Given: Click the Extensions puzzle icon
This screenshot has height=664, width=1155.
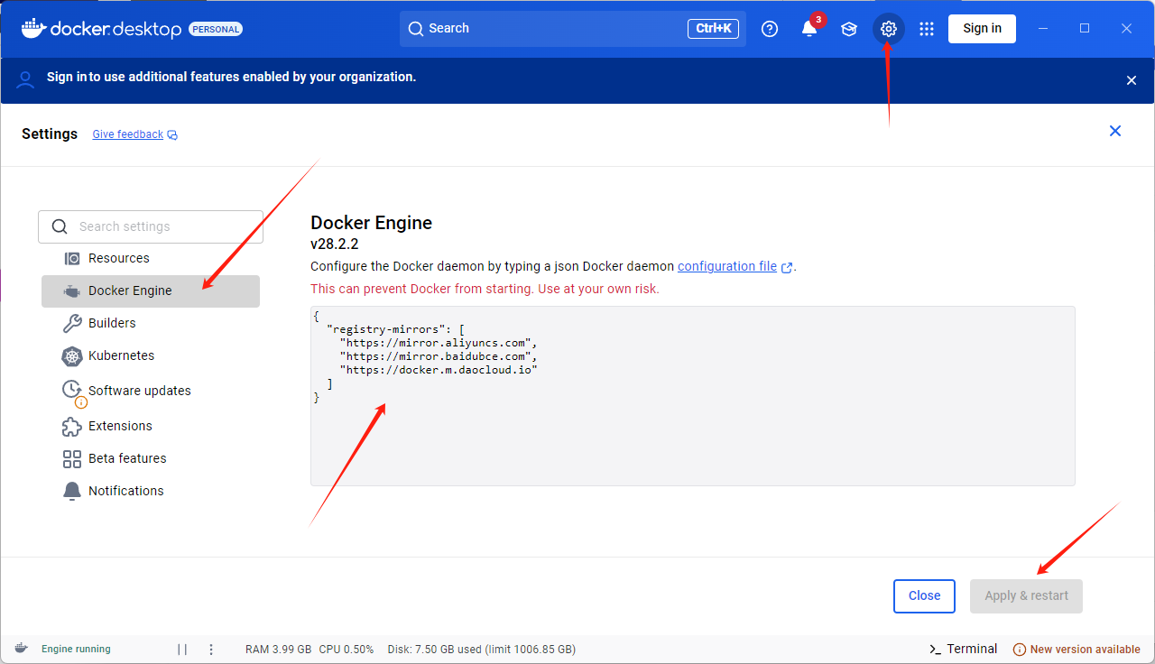Looking at the screenshot, I should [x=72, y=426].
